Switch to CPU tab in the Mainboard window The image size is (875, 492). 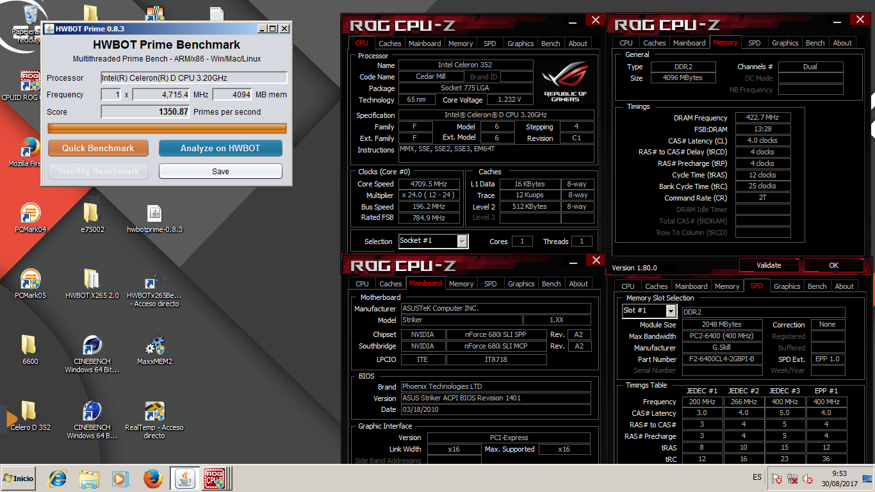(363, 284)
